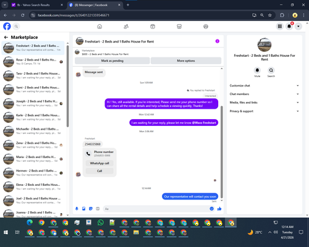Open Maria conversation in list
Screen dimensions: 309x247
click(33, 159)
